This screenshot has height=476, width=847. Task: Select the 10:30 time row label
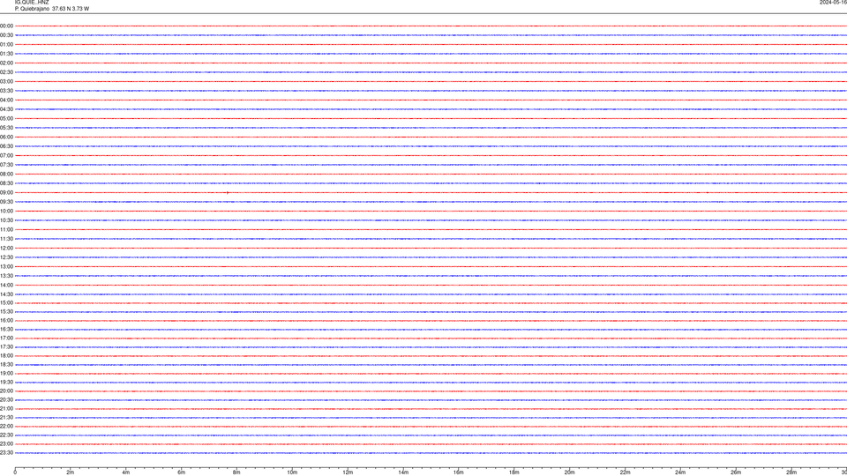coord(6,220)
